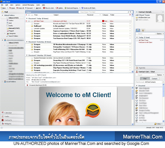Image resolution: width=165 pixels, height=148 pixels.
Task: Switch to the Tasks section
Action: (x=12, y=117)
